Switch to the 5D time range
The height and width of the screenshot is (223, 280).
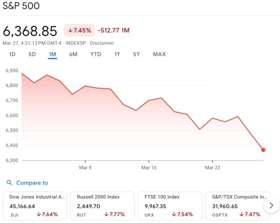pyautogui.click(x=32, y=54)
